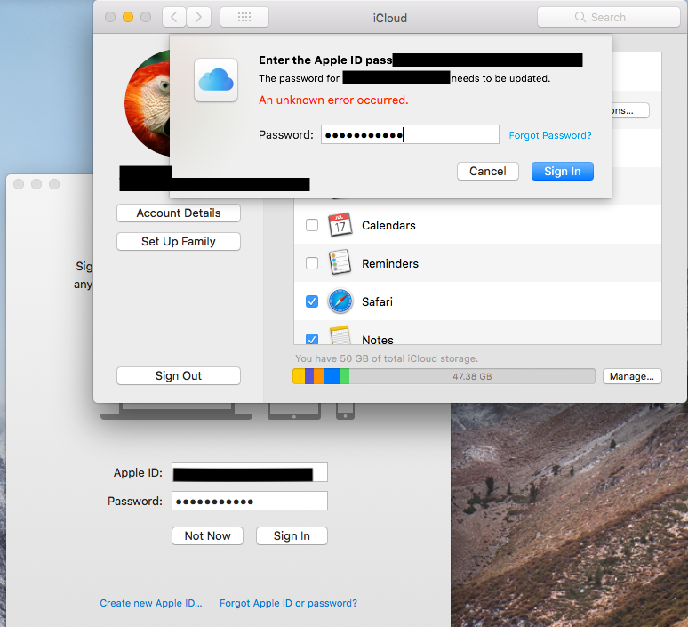
Task: Click the Apple ID field in the back window
Action: (x=249, y=472)
